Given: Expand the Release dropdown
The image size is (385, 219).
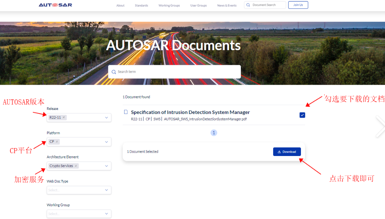Looking at the screenshot, I should [107, 118].
